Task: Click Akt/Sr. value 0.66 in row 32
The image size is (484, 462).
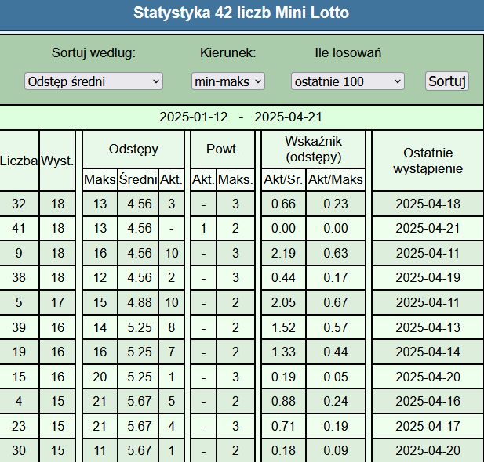Action: pos(283,204)
